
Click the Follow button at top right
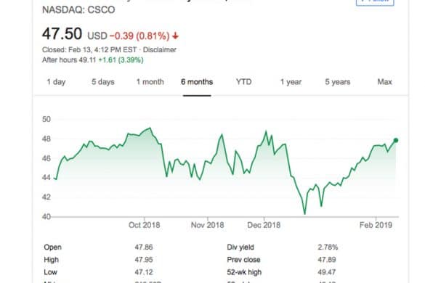click(x=375, y=1)
